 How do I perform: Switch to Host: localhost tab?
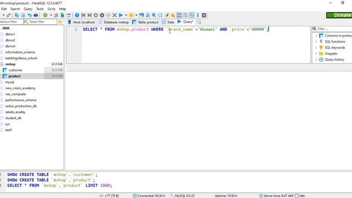(x=81, y=22)
